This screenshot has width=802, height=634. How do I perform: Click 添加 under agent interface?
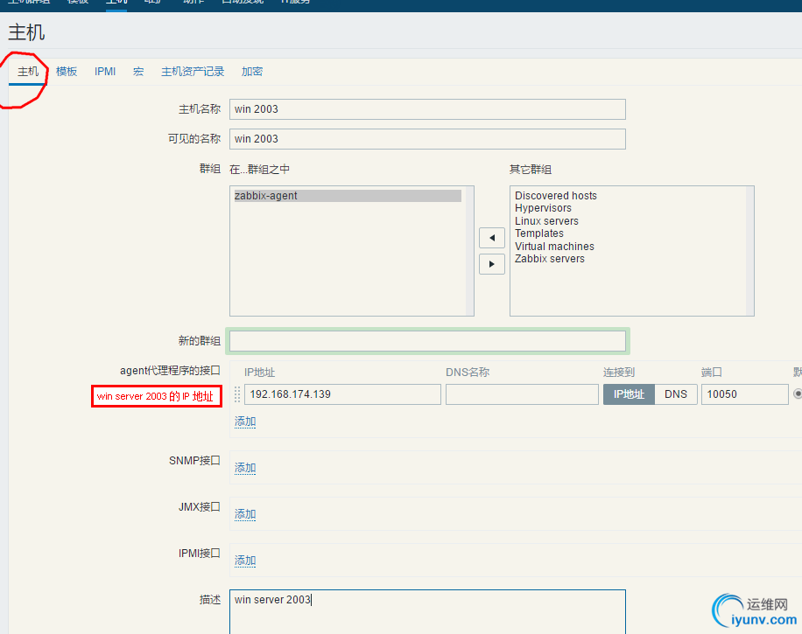pyautogui.click(x=245, y=422)
